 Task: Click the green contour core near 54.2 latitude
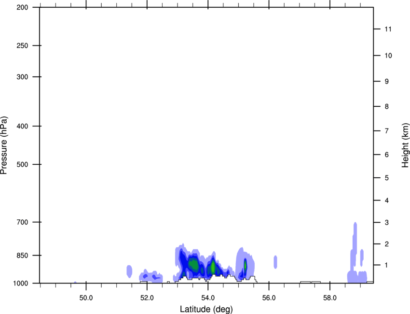(213, 267)
